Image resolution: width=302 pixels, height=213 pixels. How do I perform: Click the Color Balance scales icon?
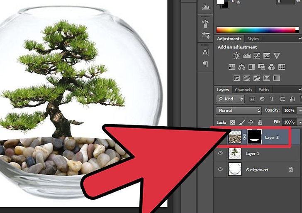coord(241,67)
